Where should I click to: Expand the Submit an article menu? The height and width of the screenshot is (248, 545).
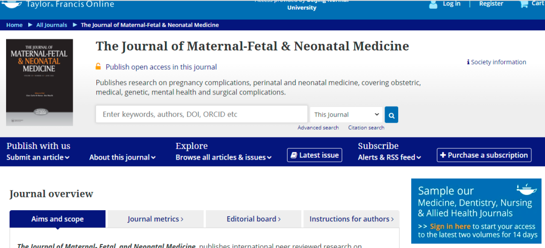point(38,157)
